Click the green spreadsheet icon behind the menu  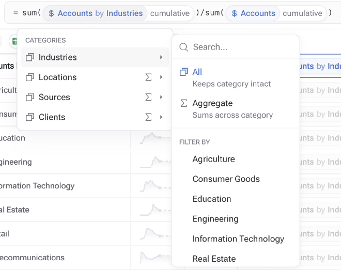14,41
